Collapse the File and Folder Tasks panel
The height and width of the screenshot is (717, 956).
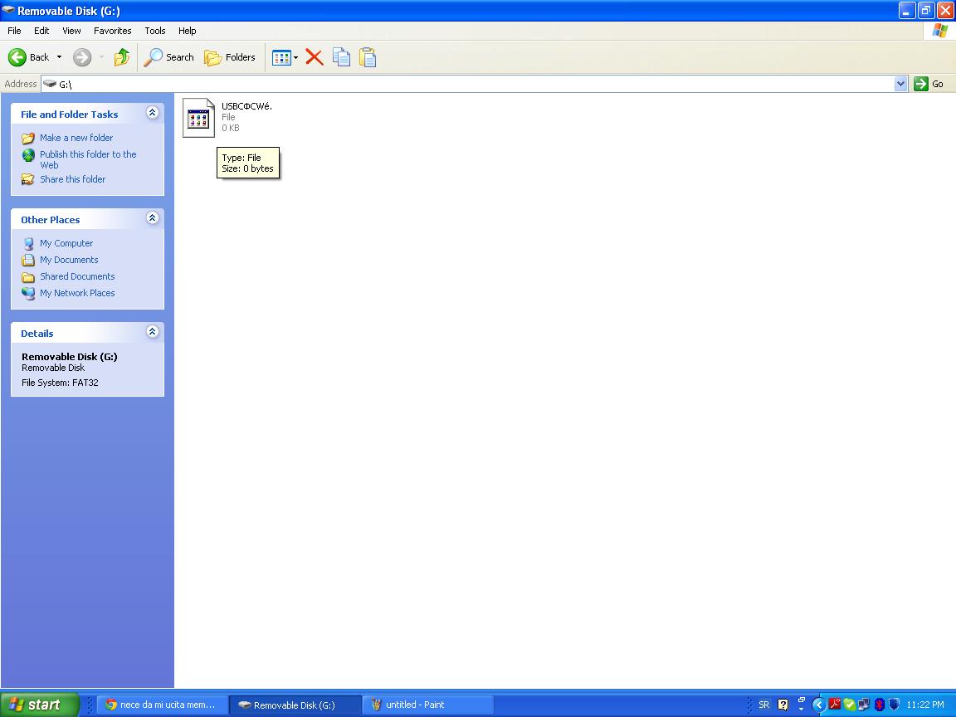153,113
